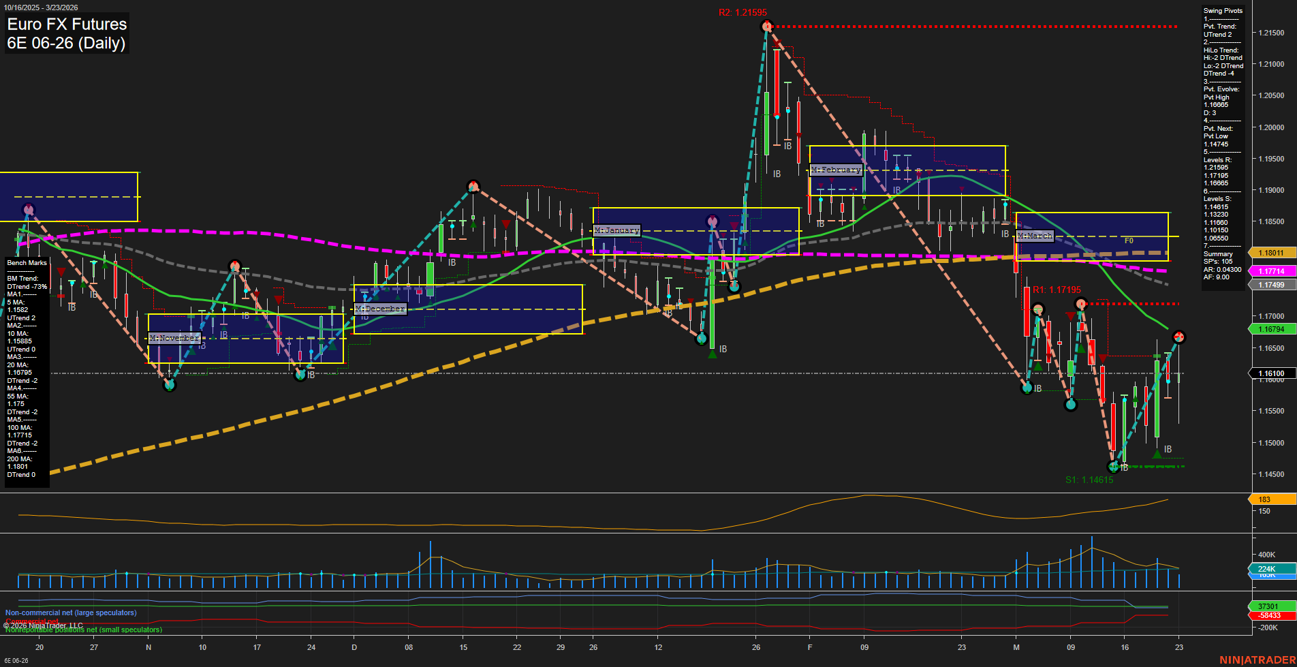Image resolution: width=1297 pixels, height=667 pixels.
Task: Expand the M:February monthly range label
Action: pos(834,170)
